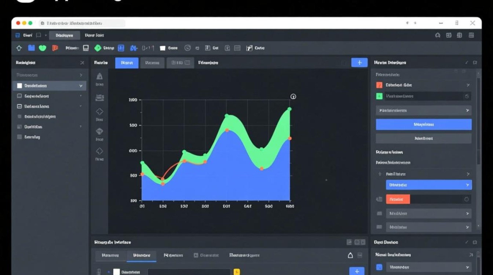Toggle the white checkbox on the highlighted sidebar row
Viewport: 493px width, 275px height.
pyautogui.click(x=19, y=86)
